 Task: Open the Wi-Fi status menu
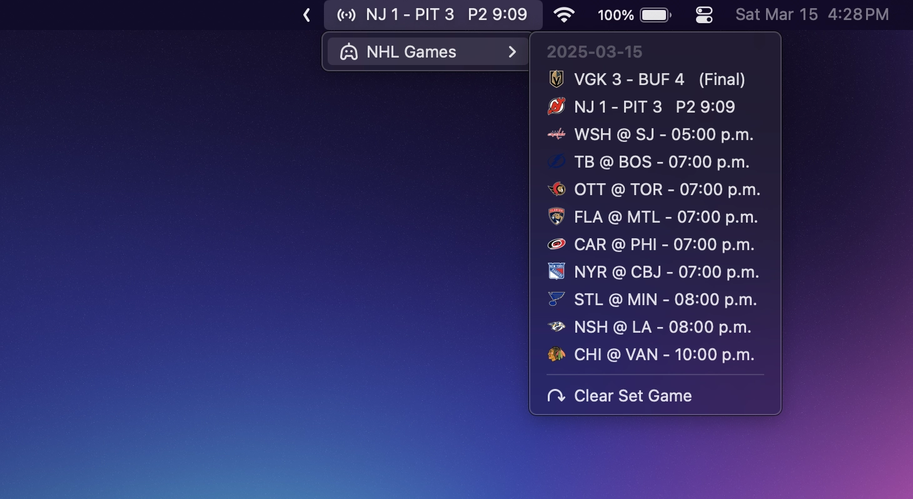pyautogui.click(x=564, y=15)
